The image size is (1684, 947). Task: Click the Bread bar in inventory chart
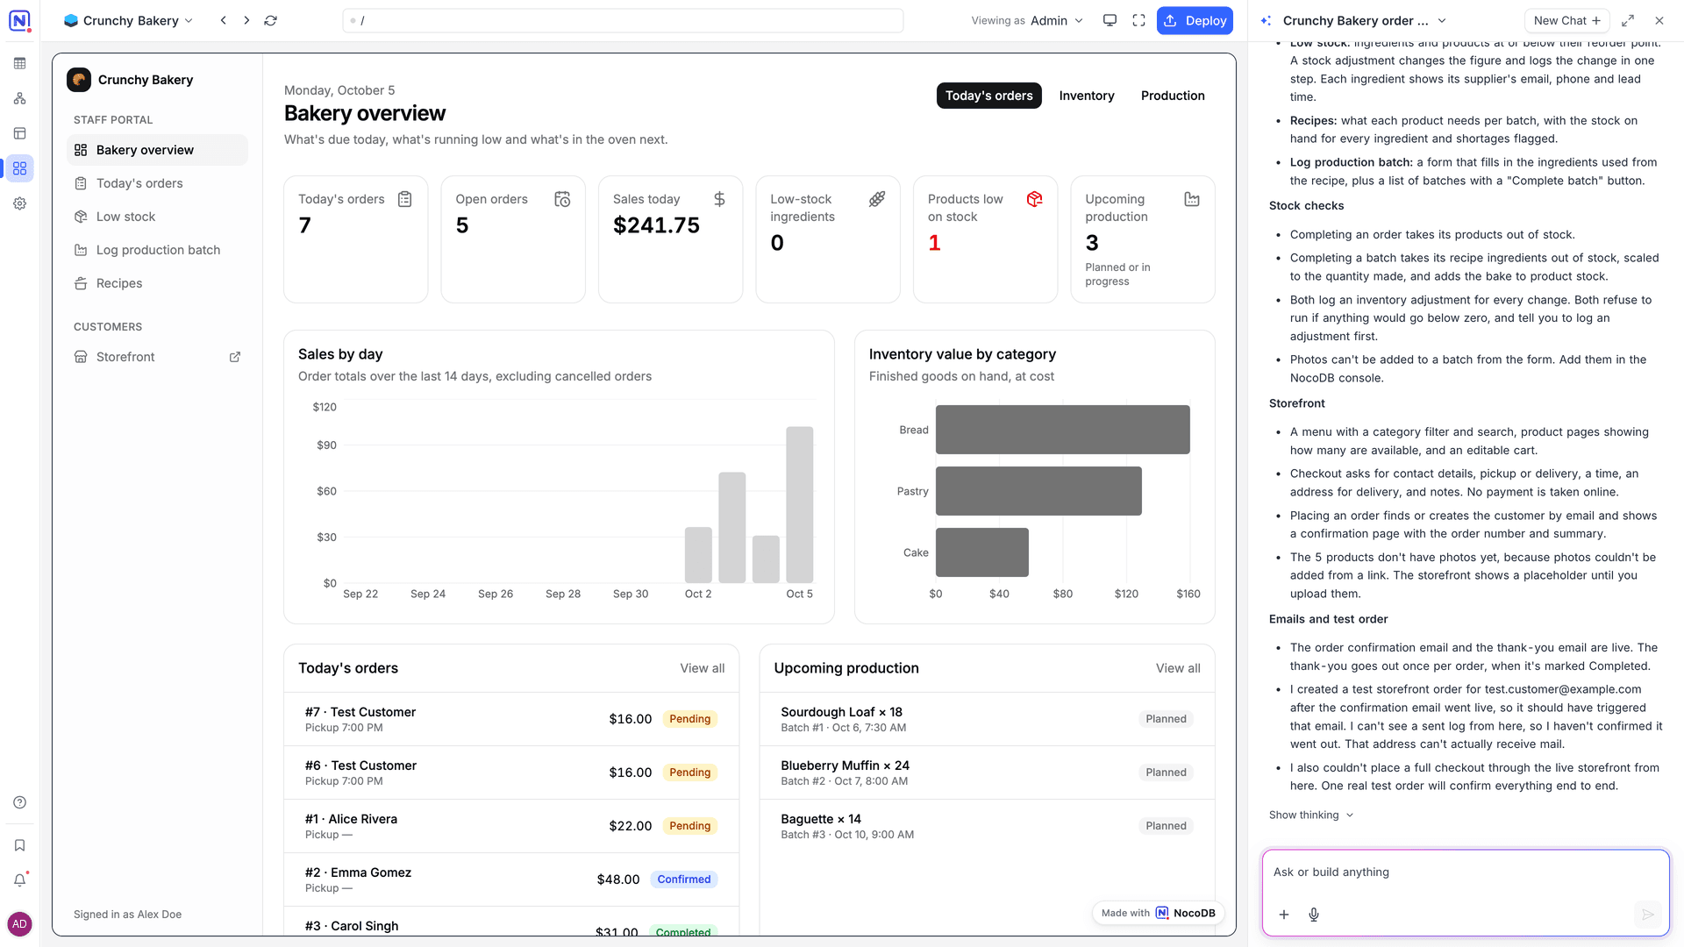coord(1062,430)
